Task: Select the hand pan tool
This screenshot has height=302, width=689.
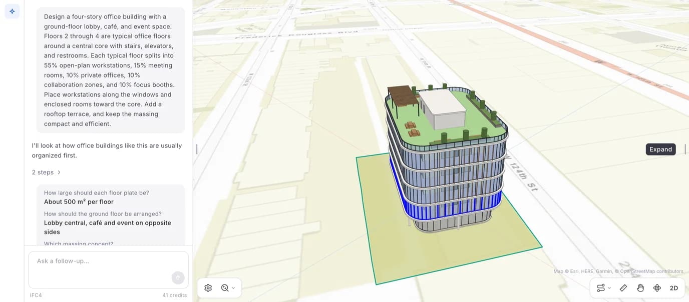Action: point(640,288)
